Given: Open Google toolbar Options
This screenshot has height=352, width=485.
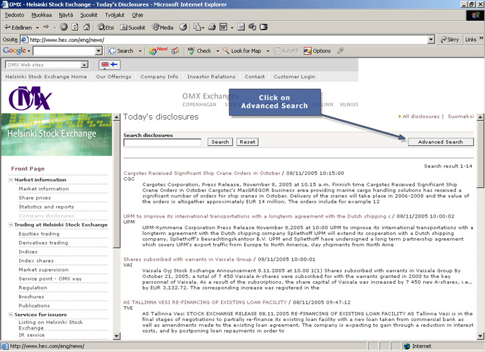Looking at the screenshot, I should [318, 51].
